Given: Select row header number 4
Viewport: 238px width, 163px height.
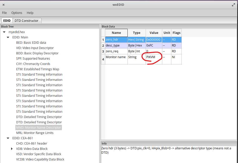Looking at the screenshot, I should click(103, 59).
